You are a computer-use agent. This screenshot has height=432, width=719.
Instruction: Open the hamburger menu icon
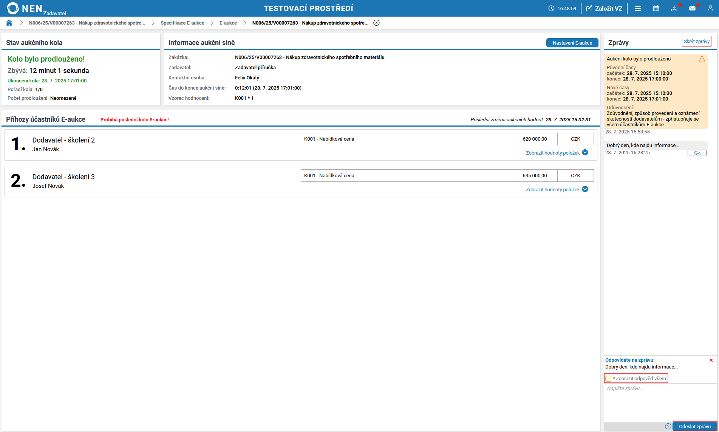[x=638, y=8]
